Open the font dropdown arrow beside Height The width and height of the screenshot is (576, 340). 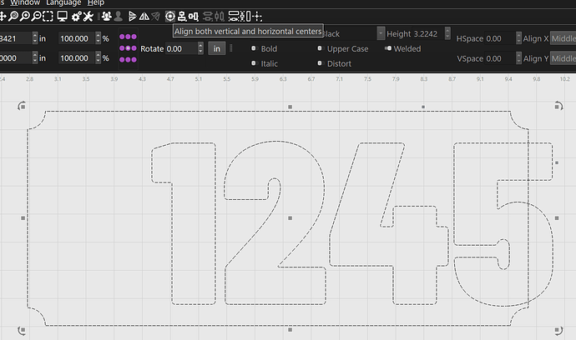(381, 33)
